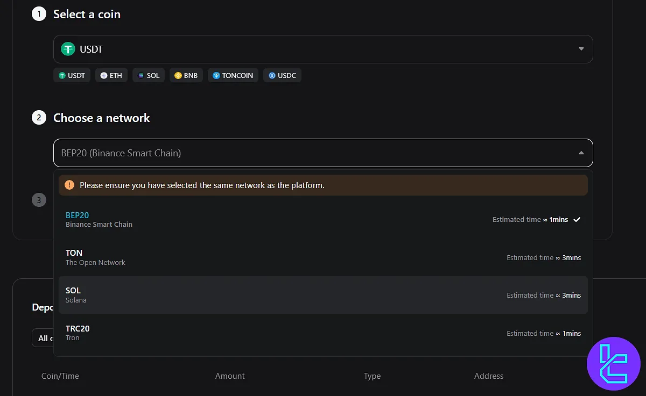
Task: Click the 'Choose a network' heading
Action: [x=102, y=118]
